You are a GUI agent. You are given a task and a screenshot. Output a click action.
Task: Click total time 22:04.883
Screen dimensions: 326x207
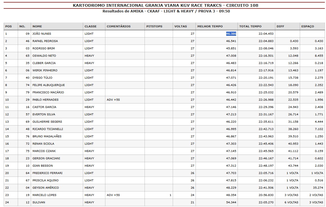point(266,41)
